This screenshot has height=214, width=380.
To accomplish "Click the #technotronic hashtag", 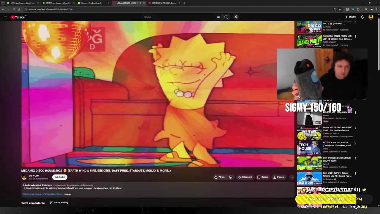I will [x=60, y=185].
